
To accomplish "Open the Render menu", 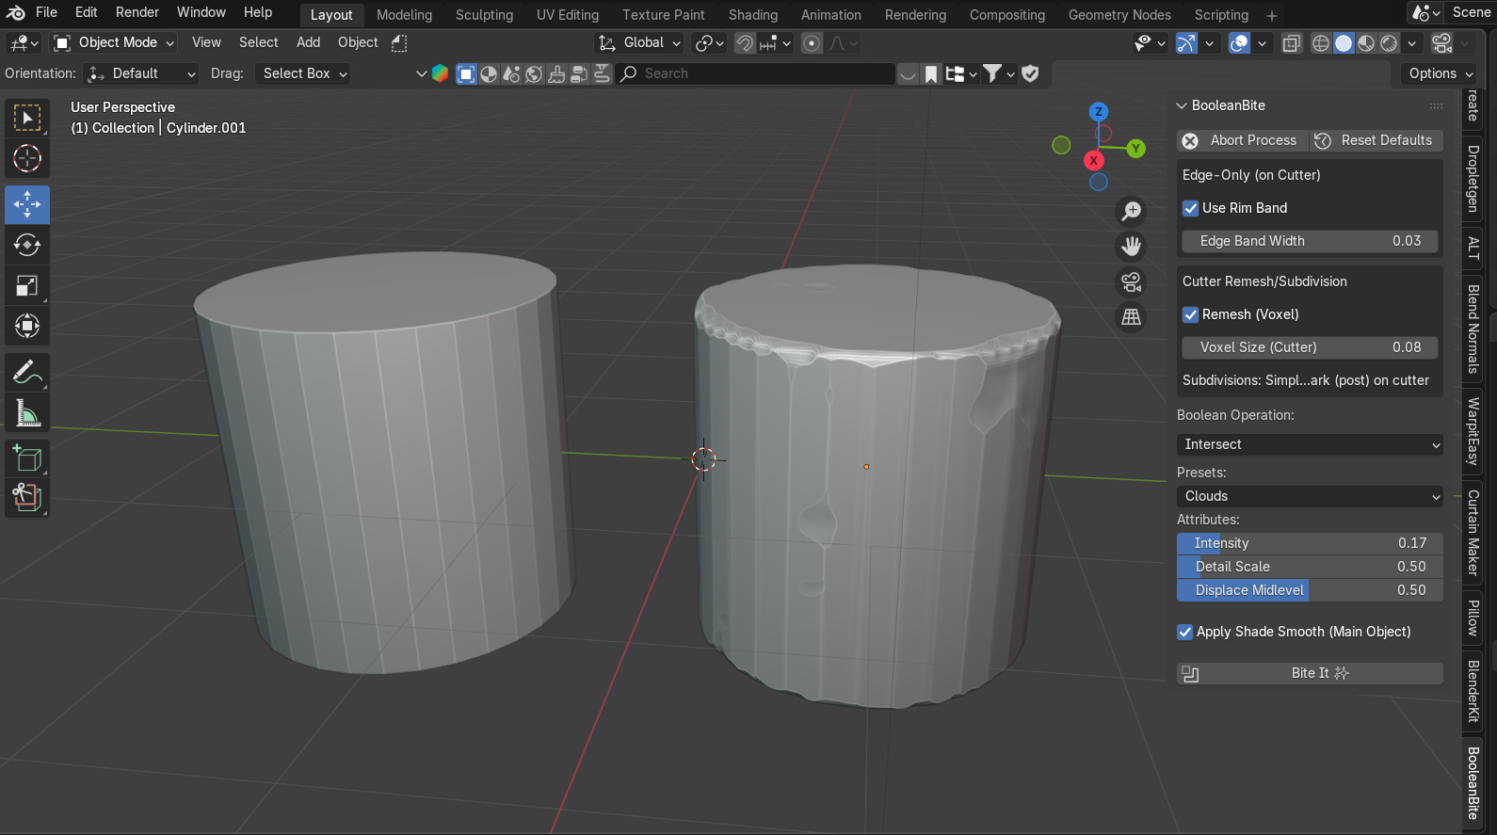I will [137, 12].
